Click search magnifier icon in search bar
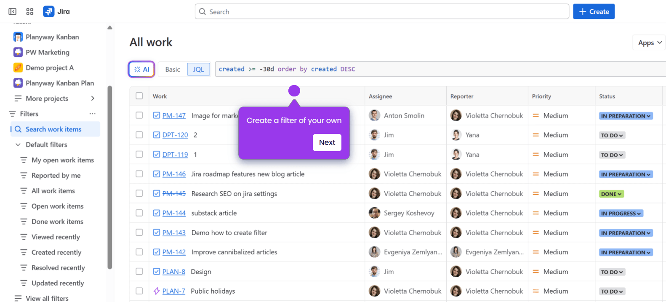Screen dimensions: 666x302 pos(202,12)
